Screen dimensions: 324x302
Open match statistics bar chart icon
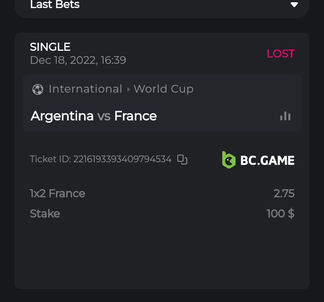pyautogui.click(x=285, y=116)
